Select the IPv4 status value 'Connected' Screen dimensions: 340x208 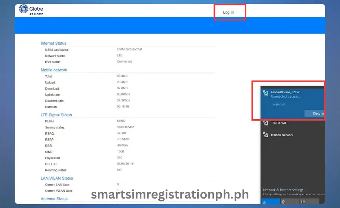coord(124,61)
